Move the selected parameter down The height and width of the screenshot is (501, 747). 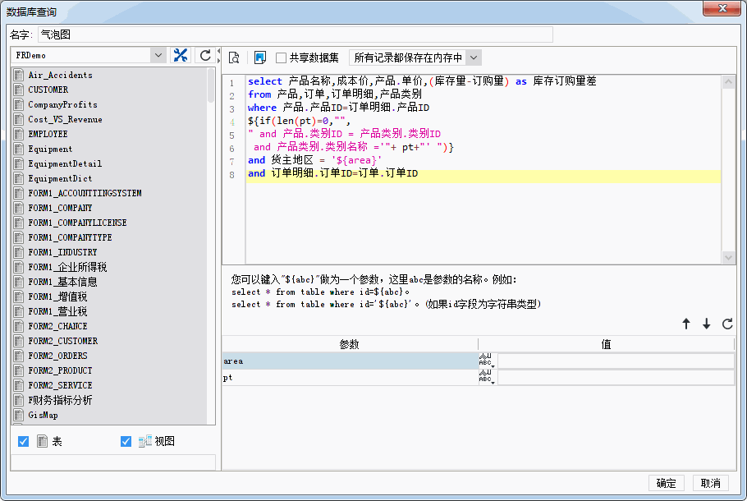(706, 324)
